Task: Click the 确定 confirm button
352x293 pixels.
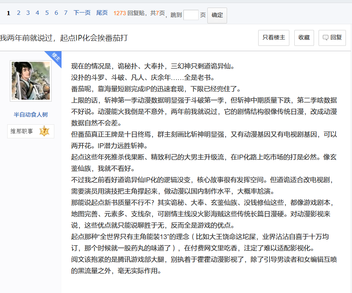Action: [217, 15]
